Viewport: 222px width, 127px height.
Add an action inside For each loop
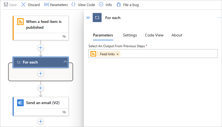pyautogui.click(x=41, y=73)
